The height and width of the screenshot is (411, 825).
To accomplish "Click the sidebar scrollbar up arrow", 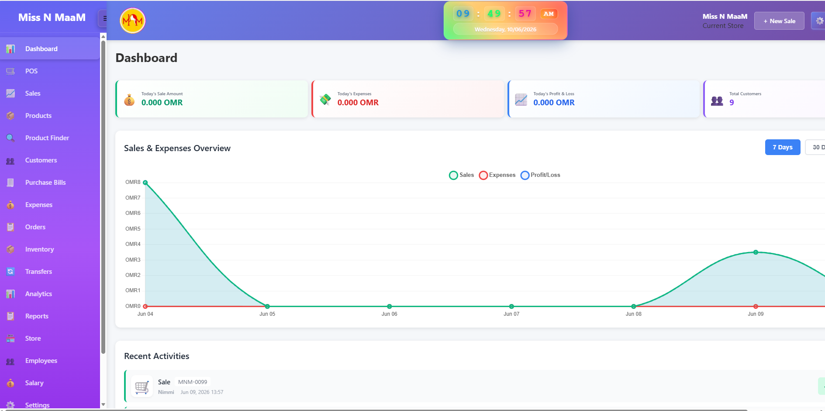I will (x=103, y=36).
